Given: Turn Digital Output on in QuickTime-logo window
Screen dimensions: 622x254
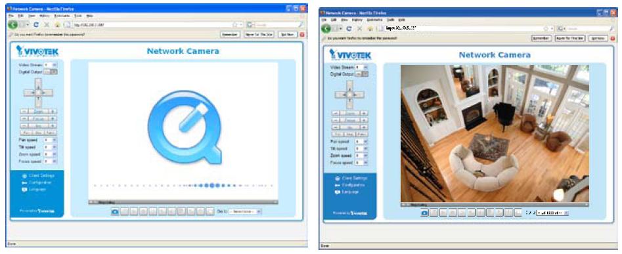Looking at the screenshot, I should pyautogui.click(x=47, y=72).
